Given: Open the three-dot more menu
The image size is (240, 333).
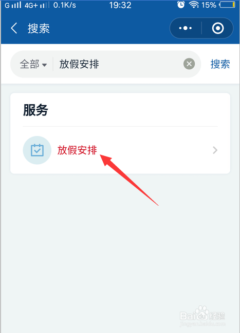Looking at the screenshot, I should [x=186, y=28].
